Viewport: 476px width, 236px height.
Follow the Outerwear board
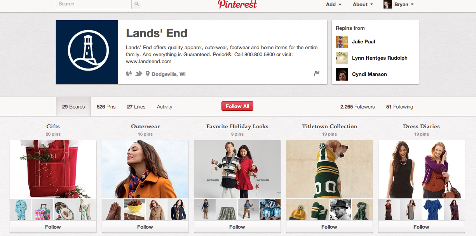[x=145, y=227]
